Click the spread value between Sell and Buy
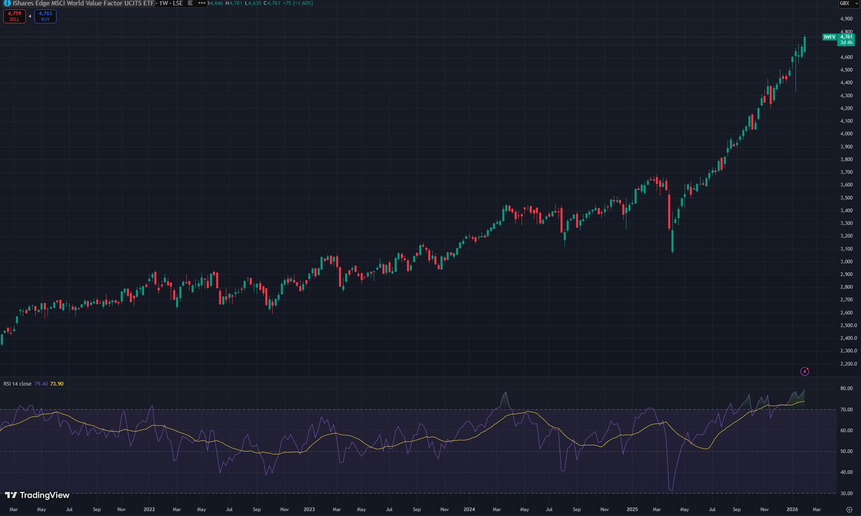The height and width of the screenshot is (516, 861). [x=30, y=16]
